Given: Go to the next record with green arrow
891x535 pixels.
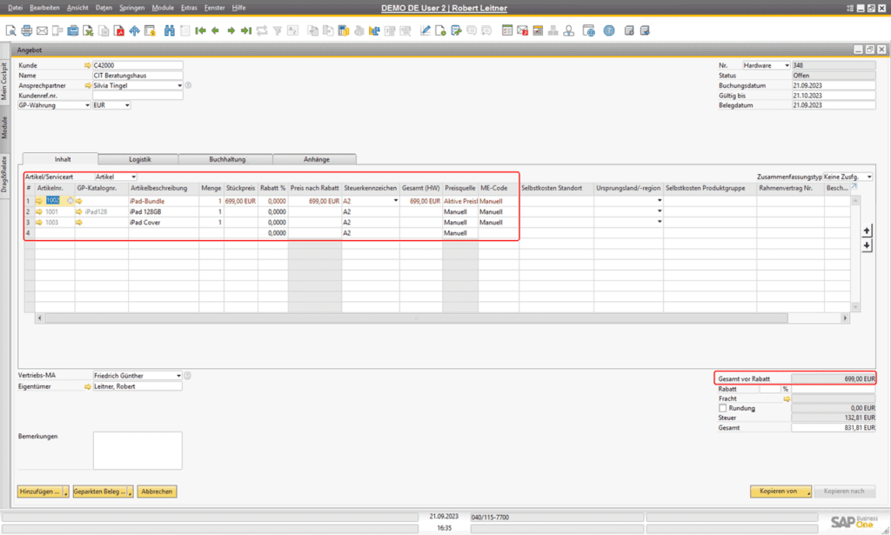Looking at the screenshot, I should [231, 30].
